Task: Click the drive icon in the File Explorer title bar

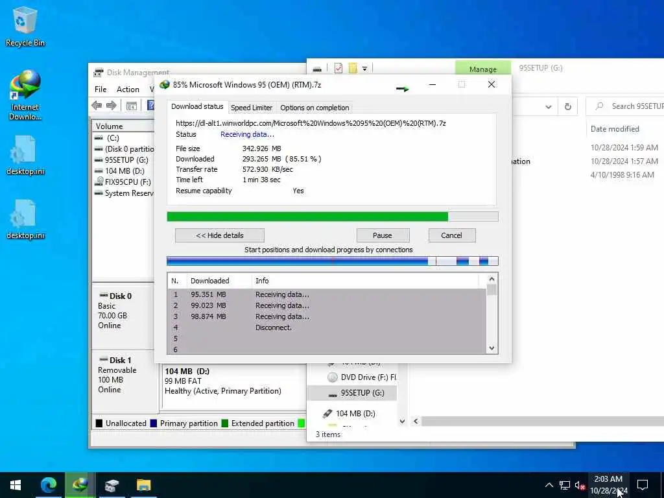Action: point(317,68)
